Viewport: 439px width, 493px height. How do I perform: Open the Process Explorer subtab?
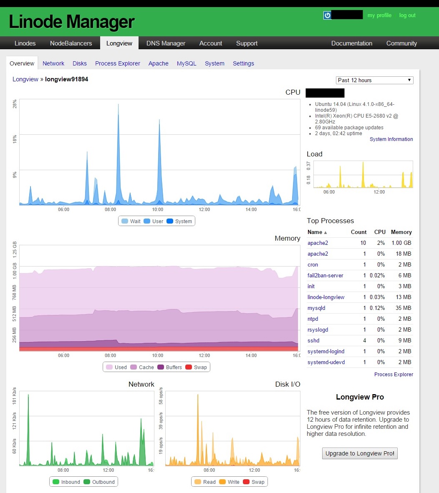[x=118, y=63]
